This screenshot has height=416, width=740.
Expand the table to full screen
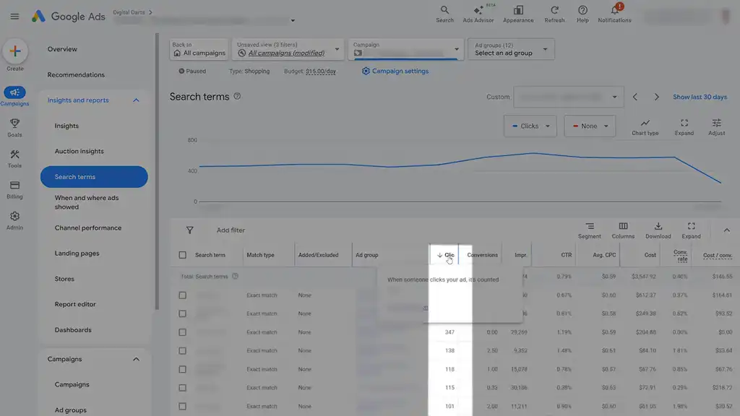[x=691, y=230]
